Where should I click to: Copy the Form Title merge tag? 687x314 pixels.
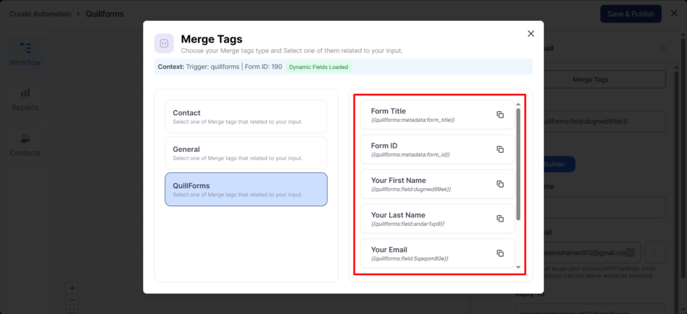[500, 114]
